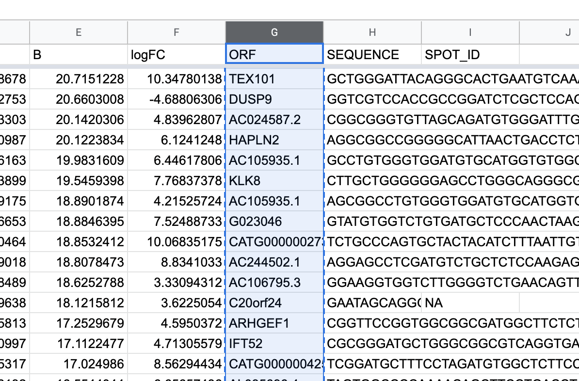The image size is (579, 381).
Task: Select logFC value 8.8341033
Action: click(x=177, y=262)
